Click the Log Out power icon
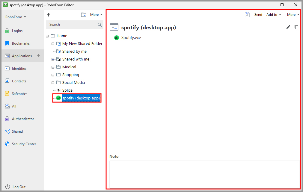Viewport: 303px width, 192px height. [x=7, y=187]
